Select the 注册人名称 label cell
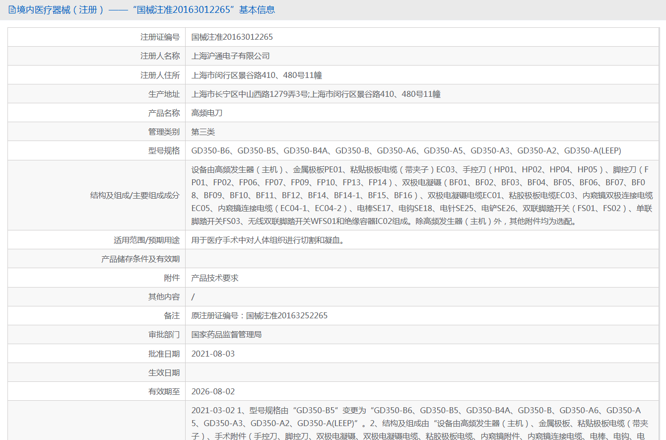Viewport: 666px width, 440px height. (x=96, y=56)
